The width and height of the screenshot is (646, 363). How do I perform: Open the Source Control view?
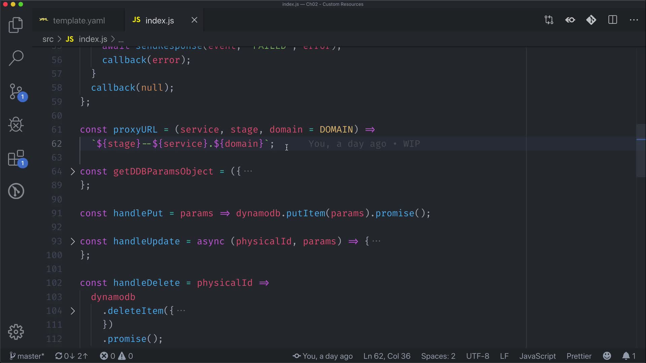click(x=15, y=91)
